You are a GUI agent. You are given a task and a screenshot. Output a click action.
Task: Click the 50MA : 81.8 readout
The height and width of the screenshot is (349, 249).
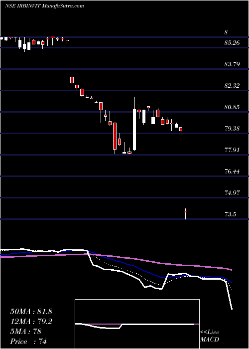pos(31,312)
